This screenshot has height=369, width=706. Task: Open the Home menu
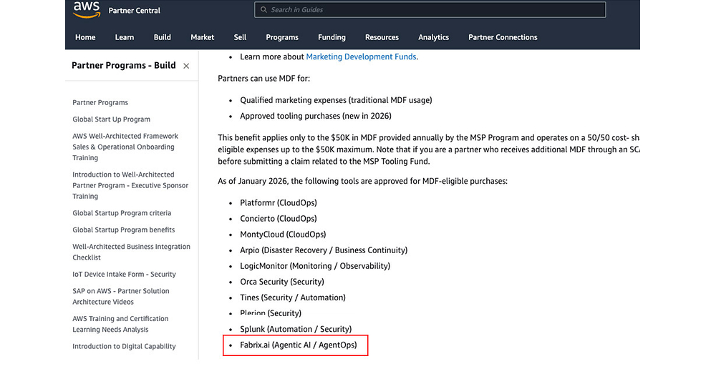click(x=85, y=37)
